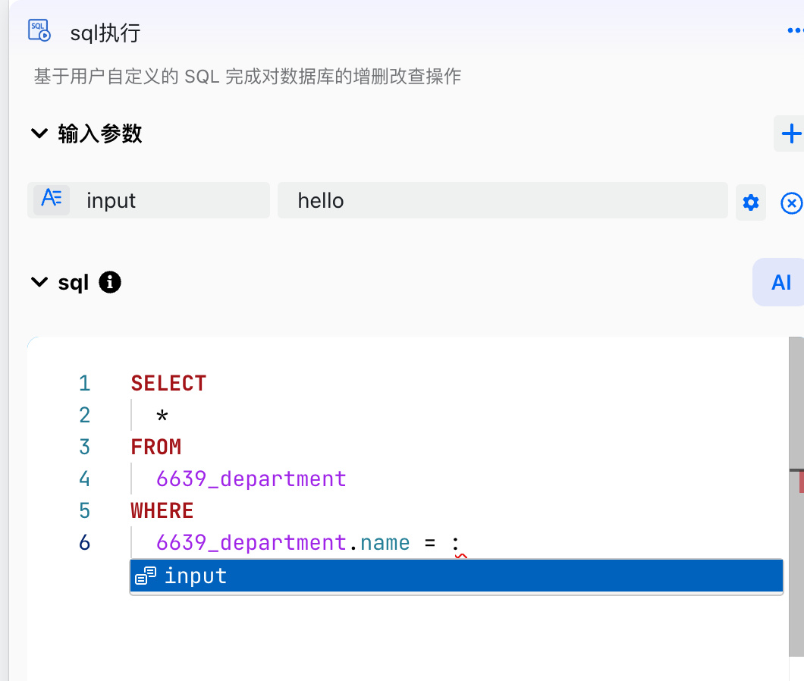Image resolution: width=804 pixels, height=681 pixels.
Task: Show the sql info tooltip icon
Action: pyautogui.click(x=110, y=282)
